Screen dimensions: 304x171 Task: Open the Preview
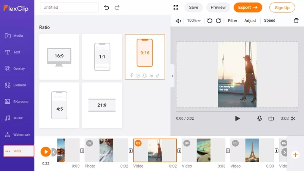(218, 7)
